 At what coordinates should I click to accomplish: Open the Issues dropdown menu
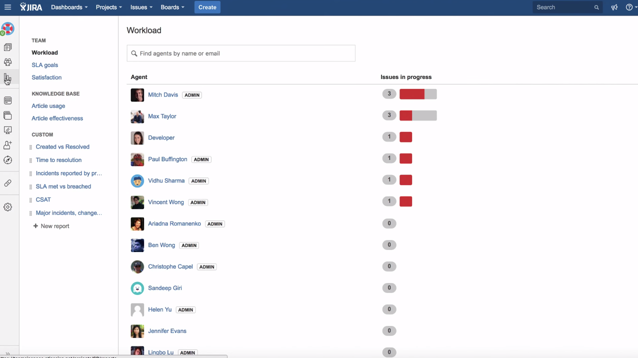pos(141,7)
